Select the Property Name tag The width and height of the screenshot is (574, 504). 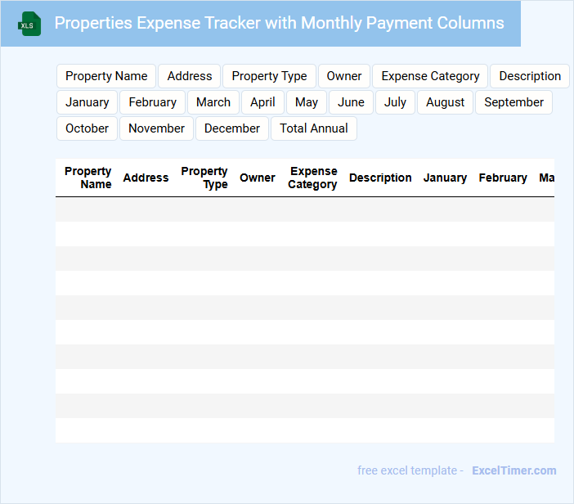click(x=106, y=76)
